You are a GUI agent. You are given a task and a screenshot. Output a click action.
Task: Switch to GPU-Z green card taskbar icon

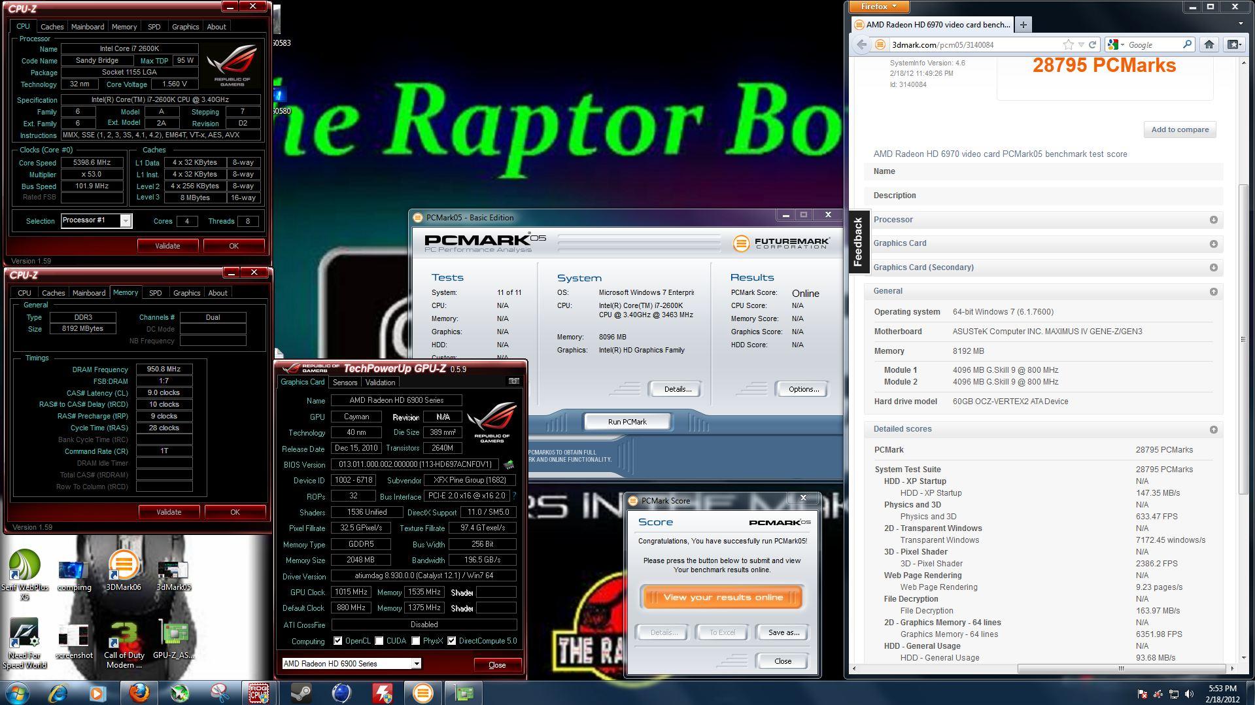click(x=464, y=693)
